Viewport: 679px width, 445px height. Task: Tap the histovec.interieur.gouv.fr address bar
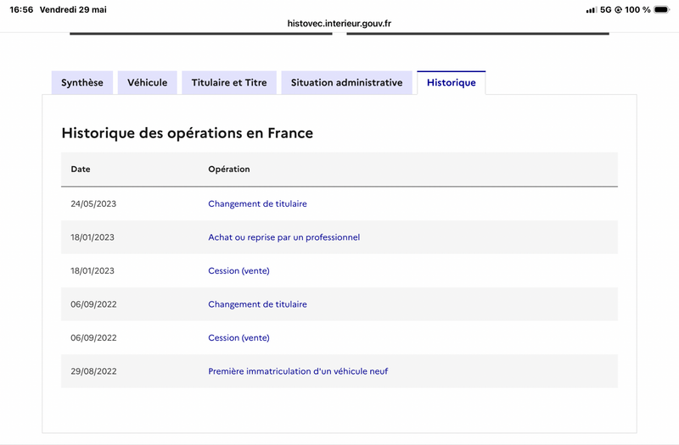pyautogui.click(x=339, y=24)
